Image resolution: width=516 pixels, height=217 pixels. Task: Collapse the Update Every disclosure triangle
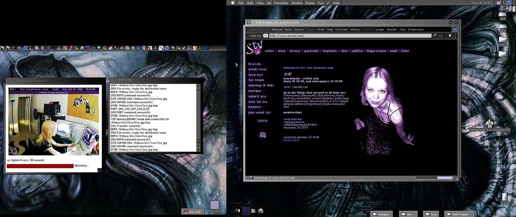9,160
